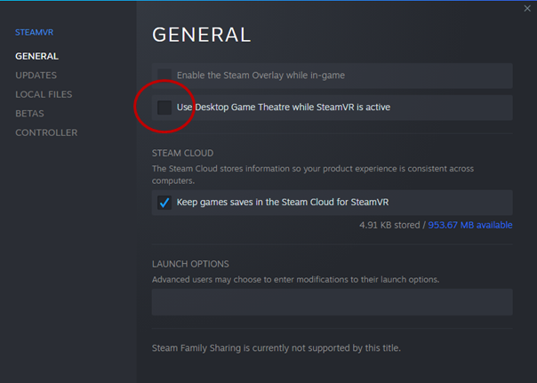The height and width of the screenshot is (383, 537).
Task: Go to the Local Files tab
Action: pyautogui.click(x=44, y=94)
